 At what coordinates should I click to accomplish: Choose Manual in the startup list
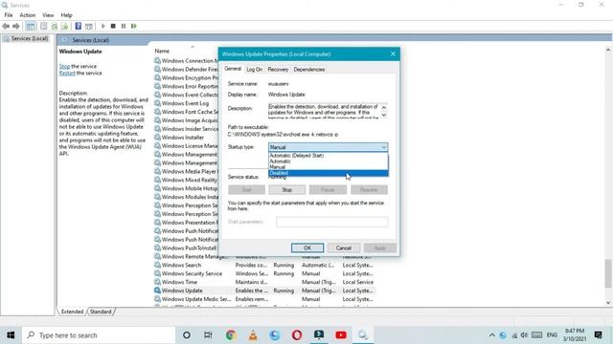(x=328, y=167)
